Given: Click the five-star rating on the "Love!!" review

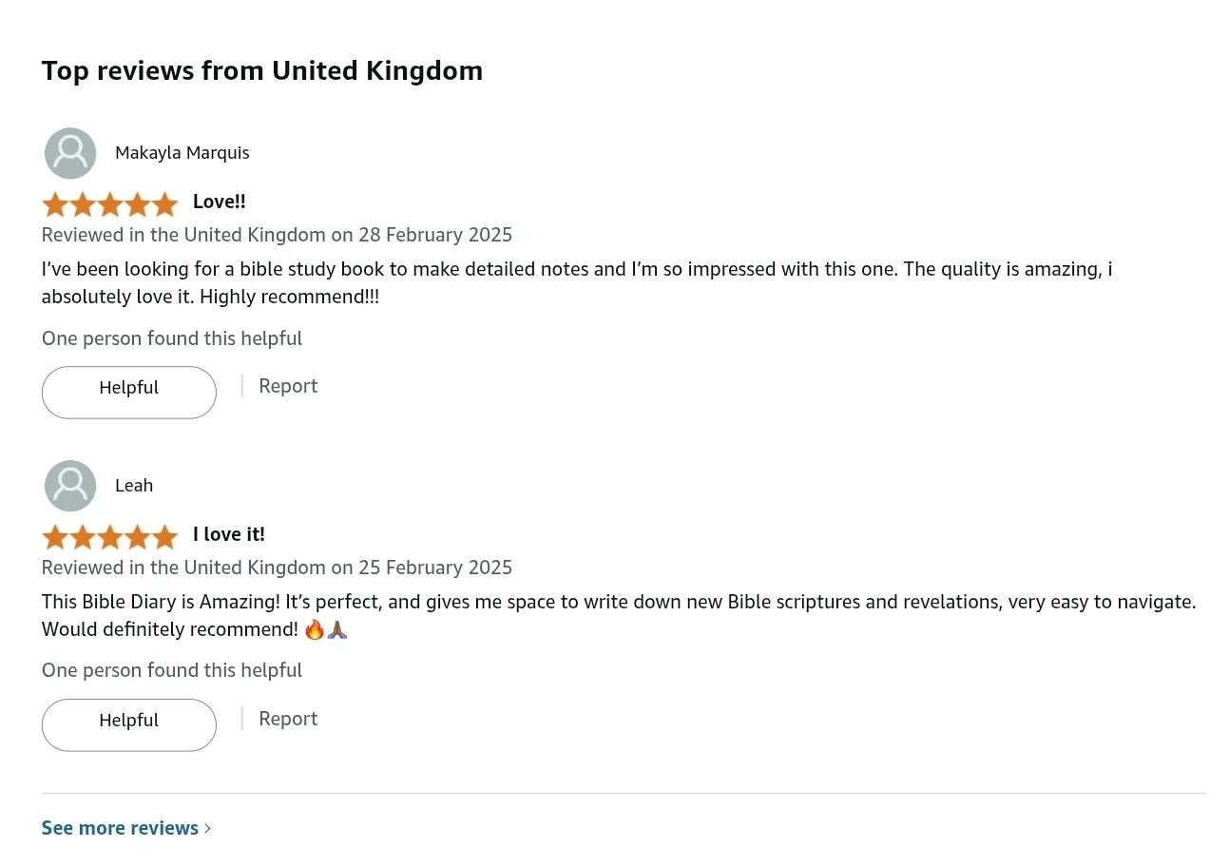Looking at the screenshot, I should tap(110, 203).
